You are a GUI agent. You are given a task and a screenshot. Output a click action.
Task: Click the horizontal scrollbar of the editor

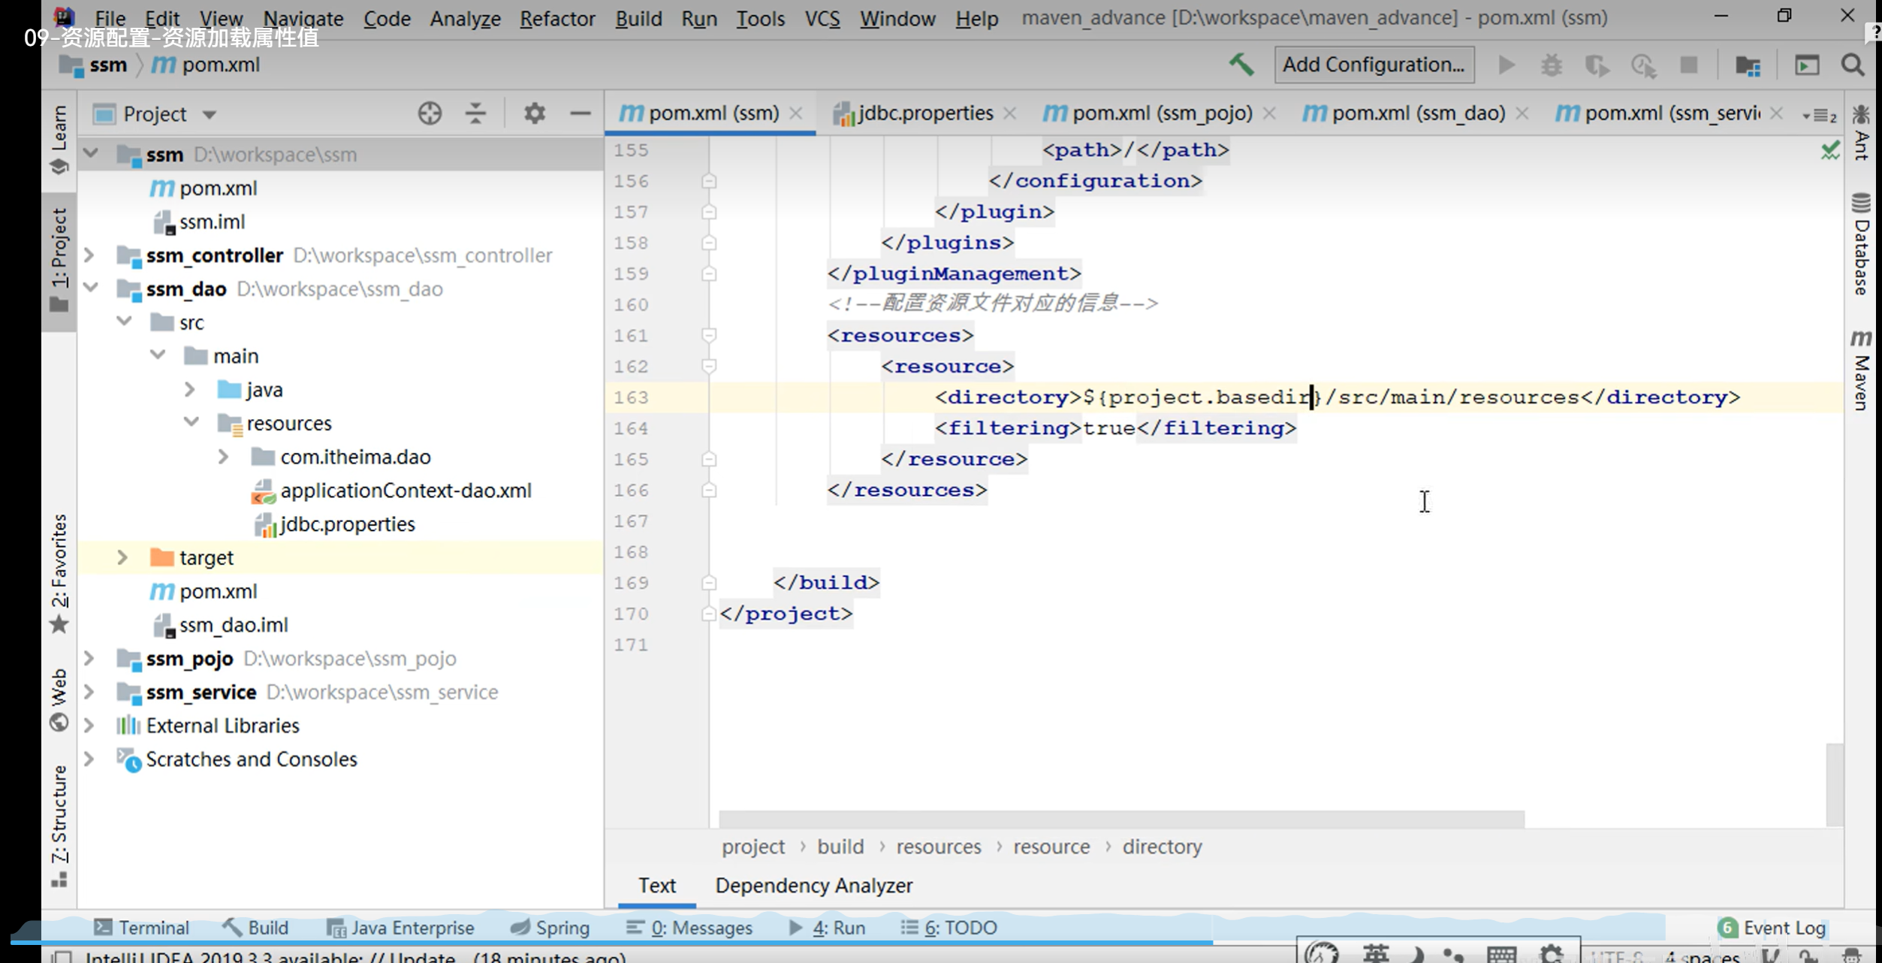1120,819
